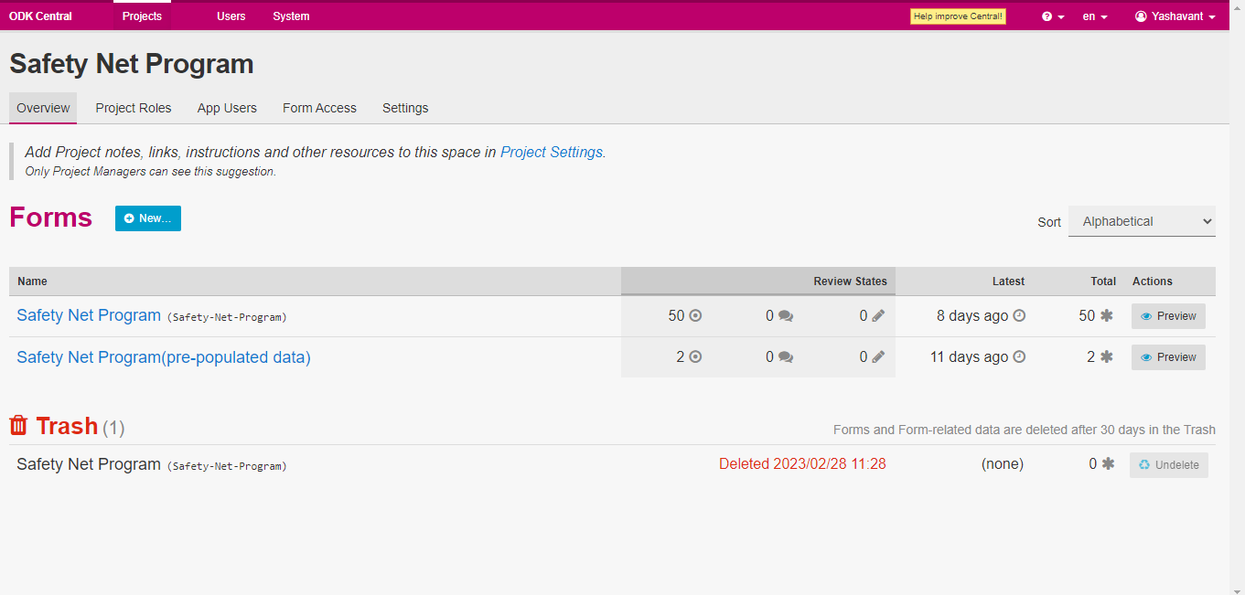Click received-count icon in Safety Net Program row

coord(695,316)
